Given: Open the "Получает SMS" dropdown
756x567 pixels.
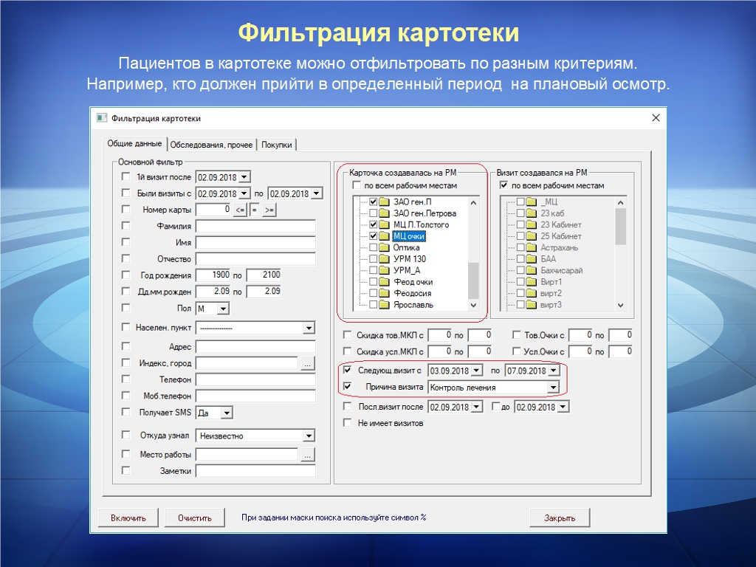Looking at the screenshot, I should click(226, 413).
